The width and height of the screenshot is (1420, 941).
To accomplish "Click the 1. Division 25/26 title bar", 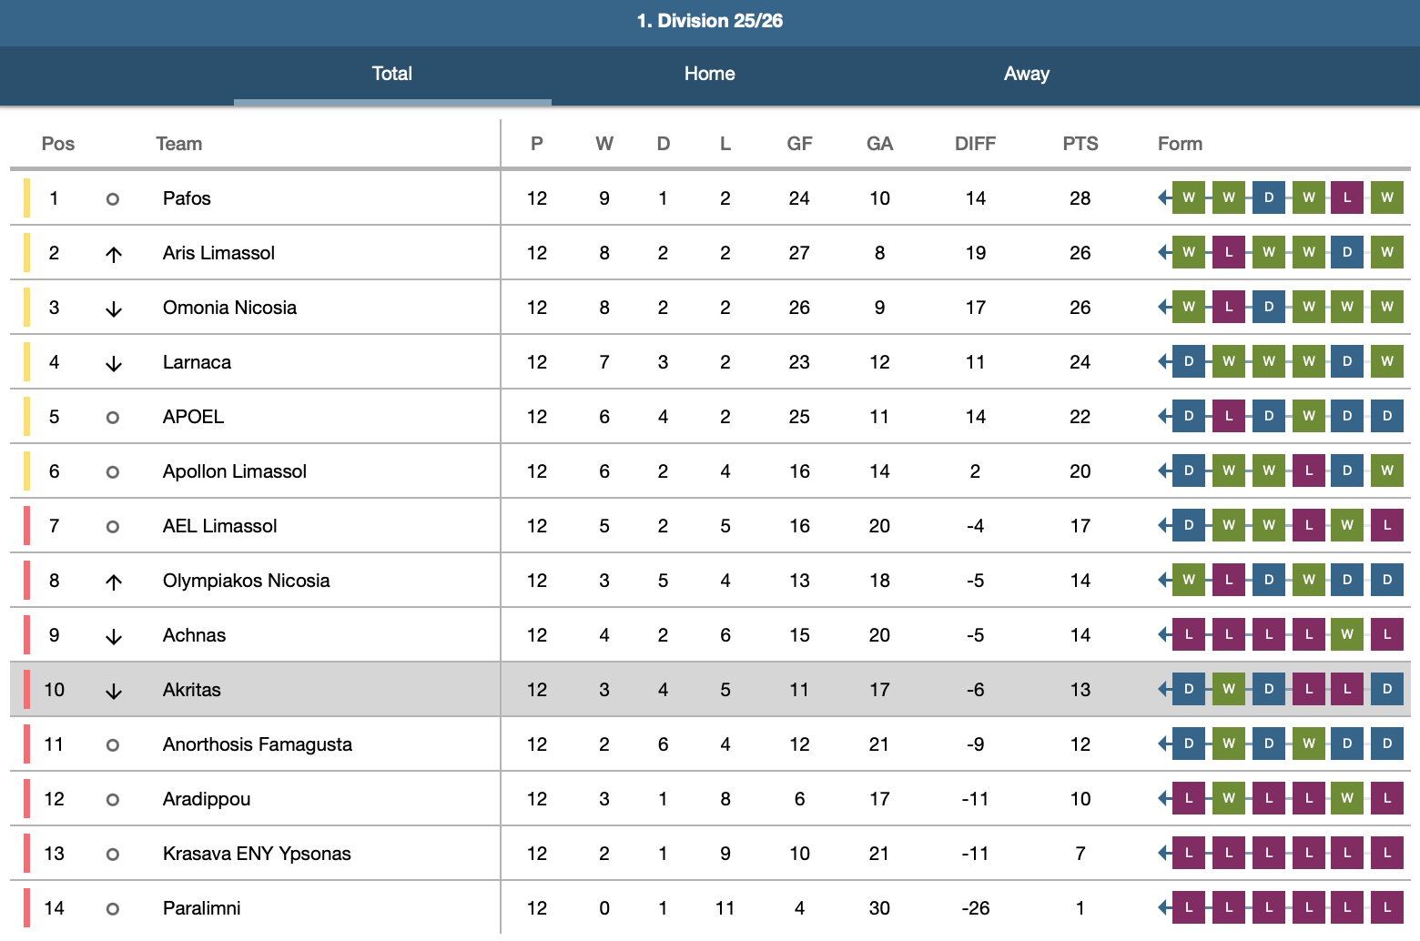I will tap(709, 21).
